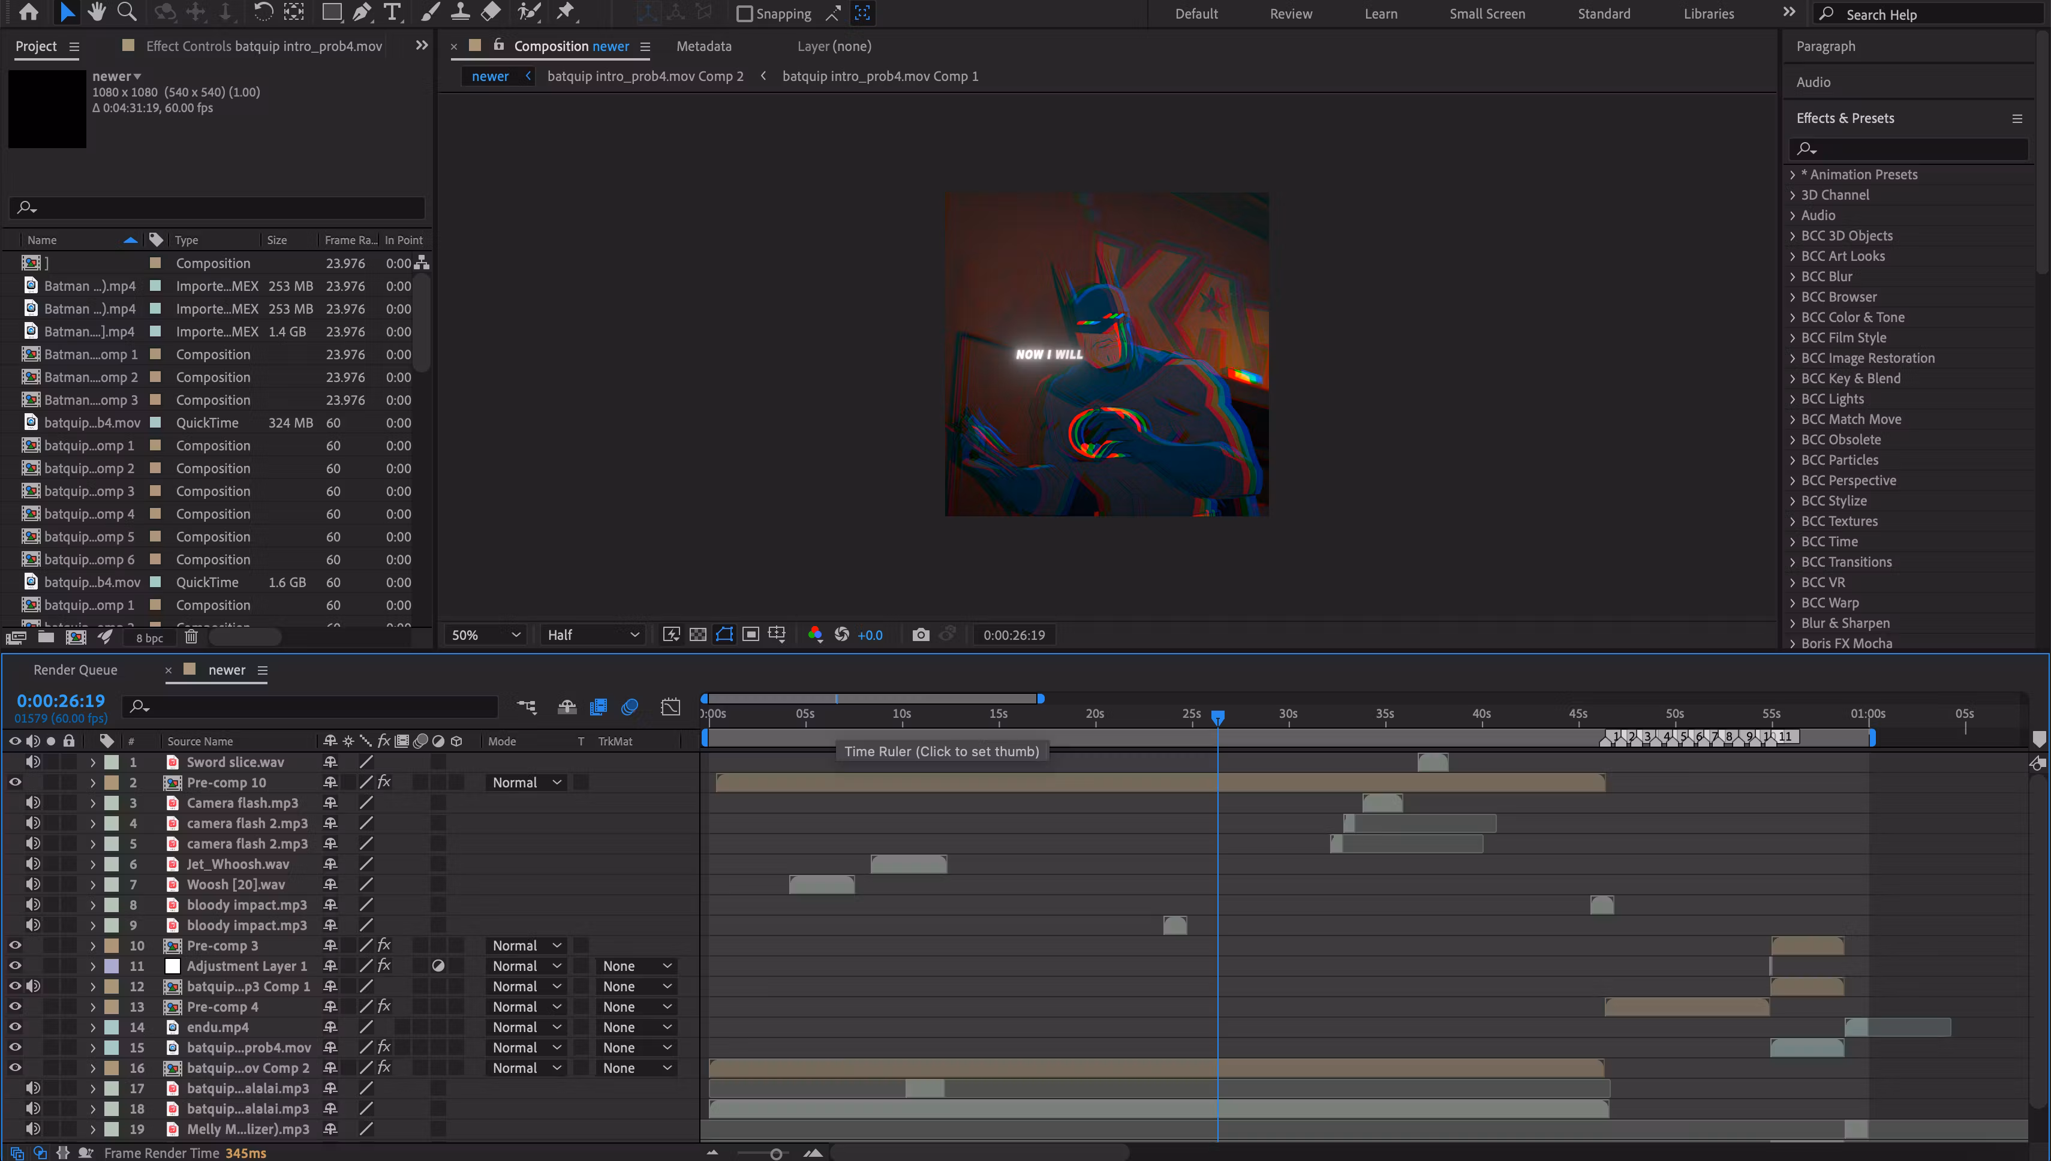Hide the Adjustment Layer 1 layer

click(15, 966)
